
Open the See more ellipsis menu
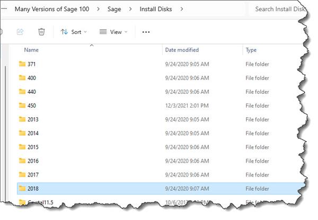[146, 32]
